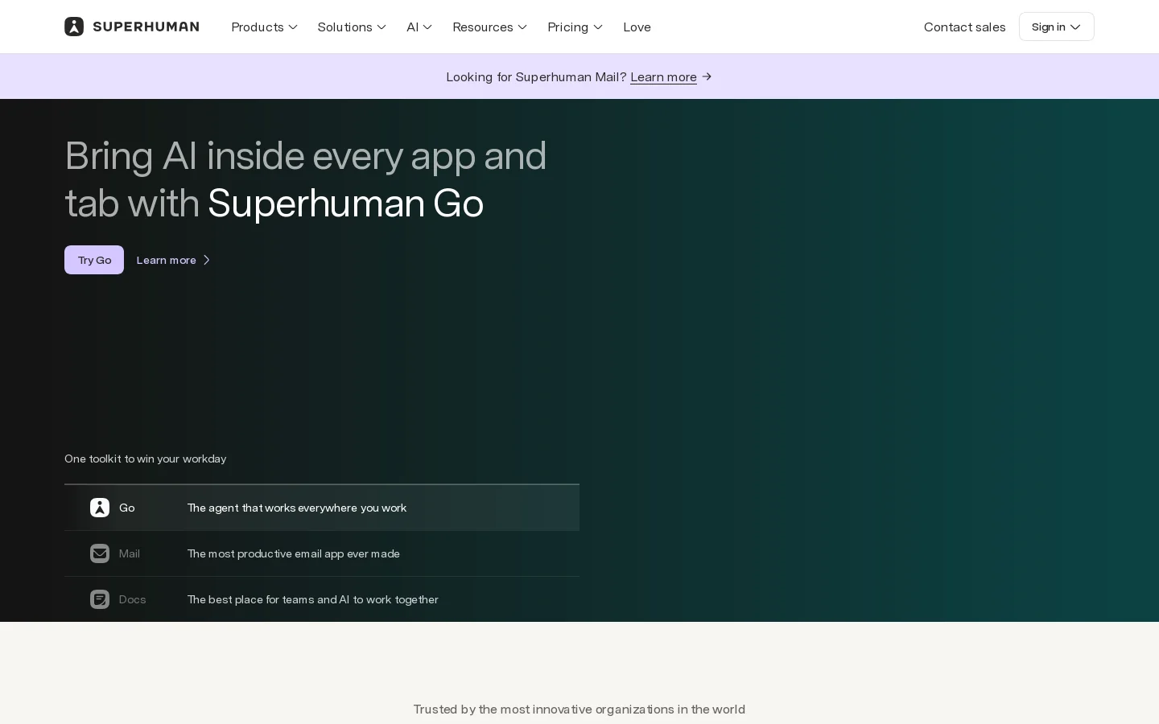Click "Trusted by the most innovative organizations" text

click(579, 709)
